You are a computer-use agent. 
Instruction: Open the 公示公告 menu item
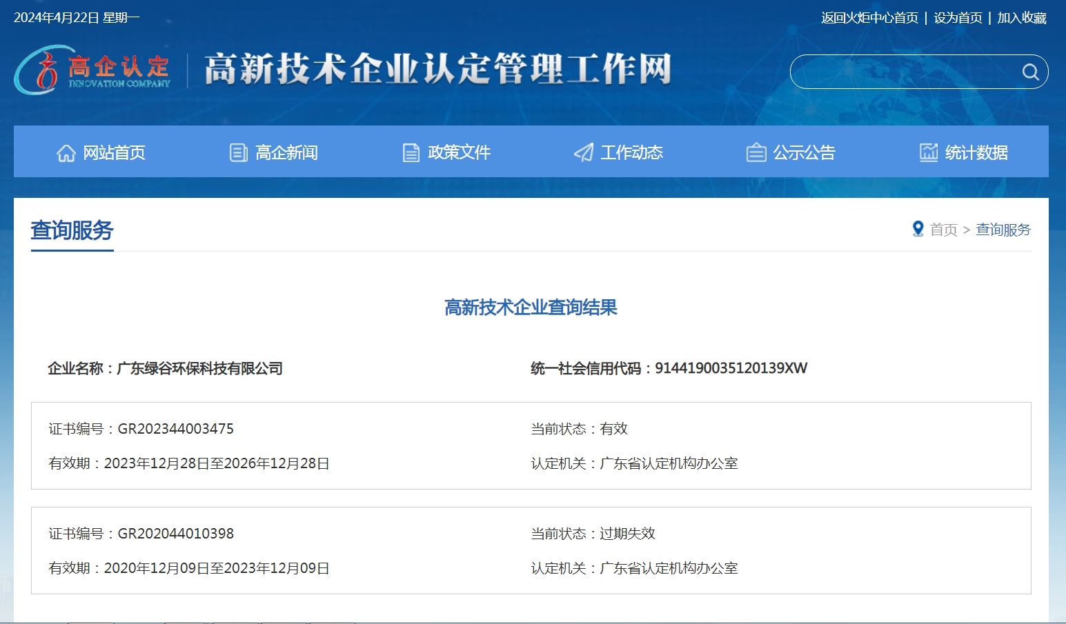point(791,152)
